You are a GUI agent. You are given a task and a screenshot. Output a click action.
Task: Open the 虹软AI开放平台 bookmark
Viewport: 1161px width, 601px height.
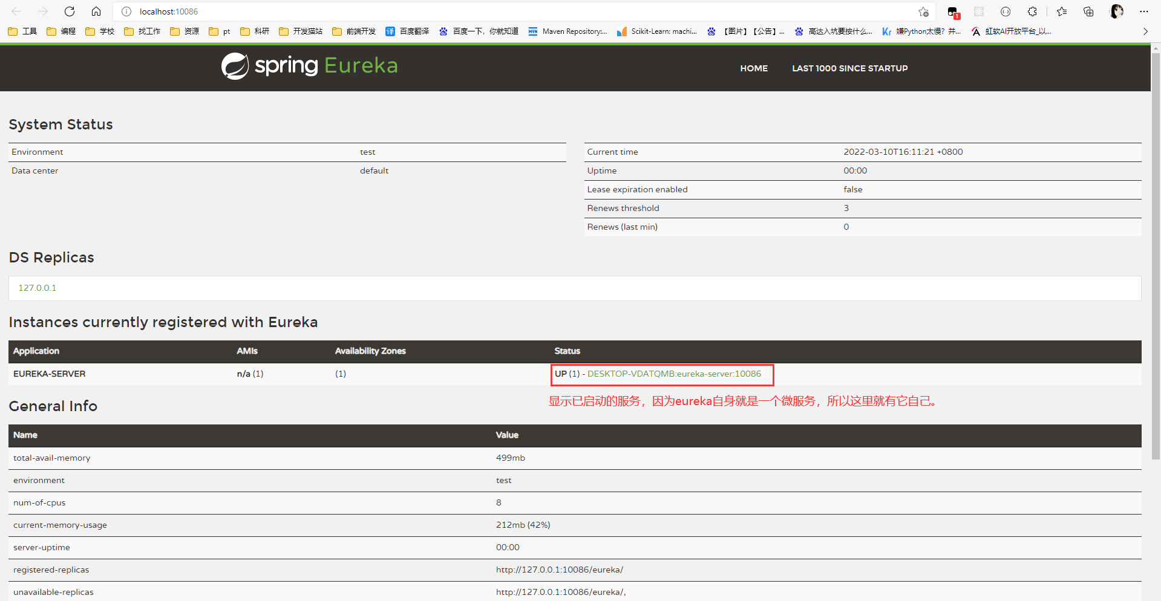(1011, 31)
